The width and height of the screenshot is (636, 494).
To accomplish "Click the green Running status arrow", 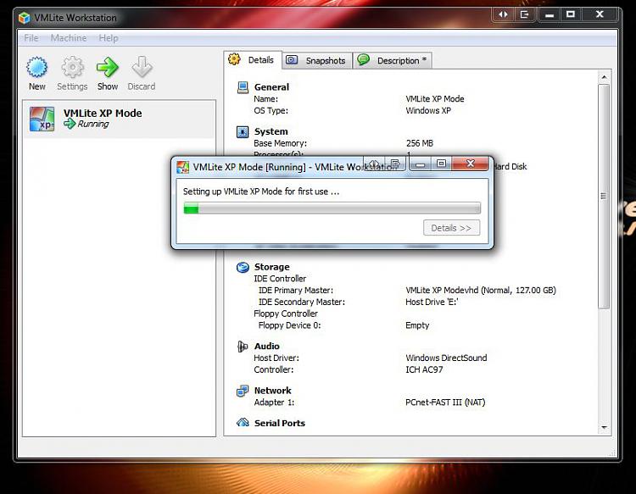I will [x=70, y=124].
